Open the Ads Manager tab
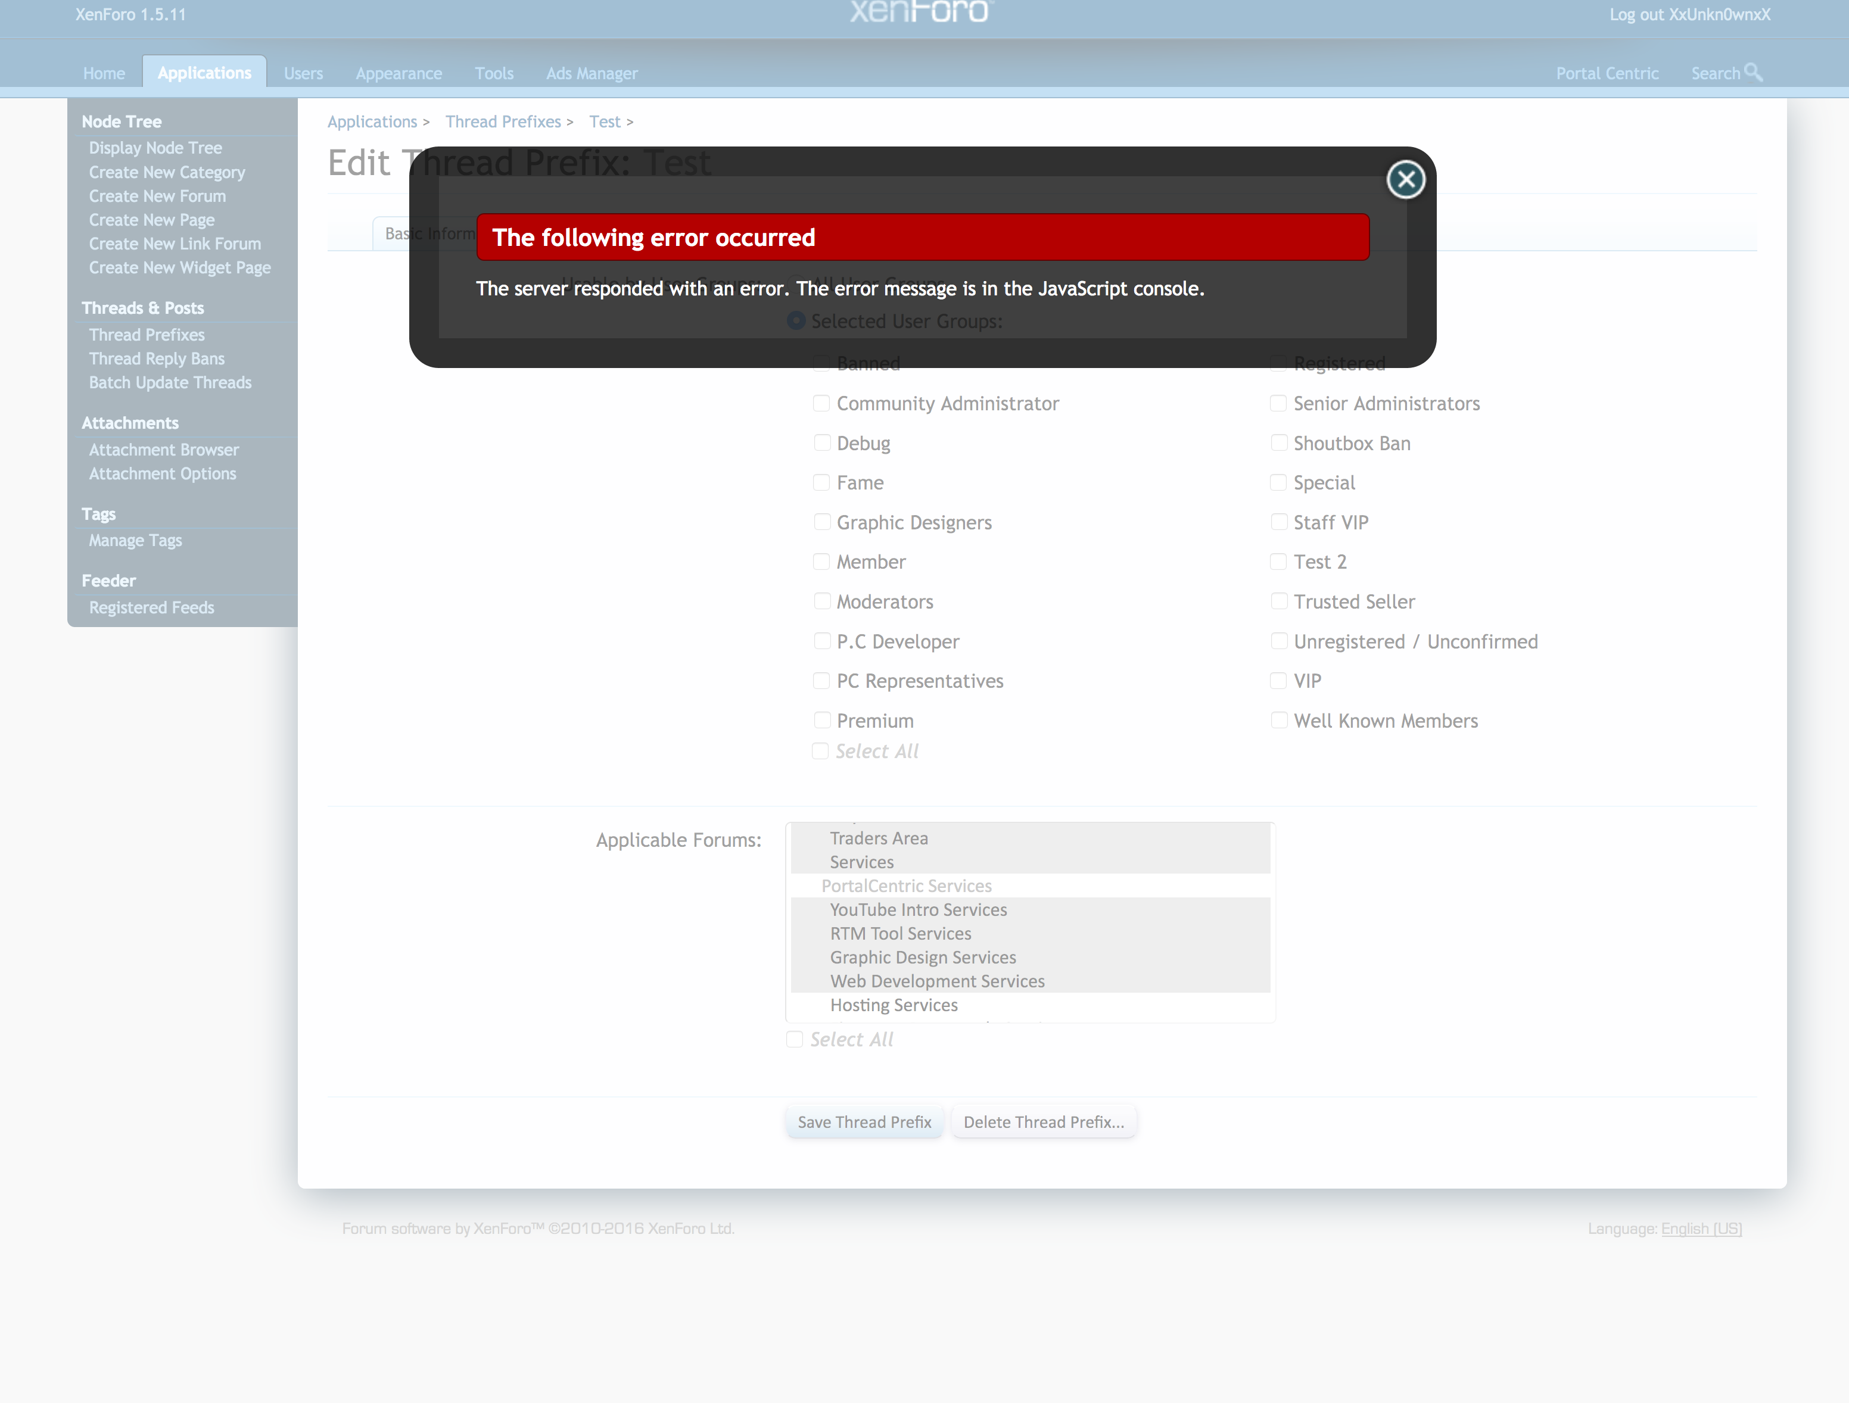The image size is (1849, 1403). point(591,73)
